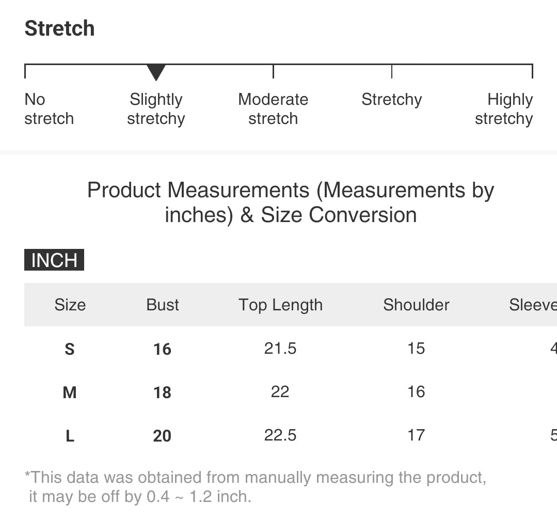Select the INCH unit badge
557x519 pixels.
coord(54,260)
